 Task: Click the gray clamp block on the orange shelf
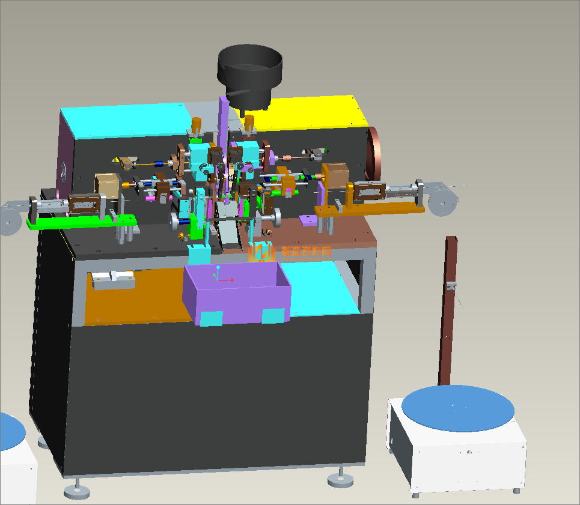(112, 280)
